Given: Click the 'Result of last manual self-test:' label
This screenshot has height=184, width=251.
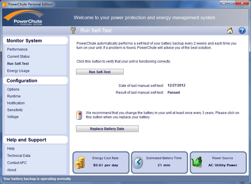Looking at the screenshot, I should pyautogui.click(x=140, y=93).
